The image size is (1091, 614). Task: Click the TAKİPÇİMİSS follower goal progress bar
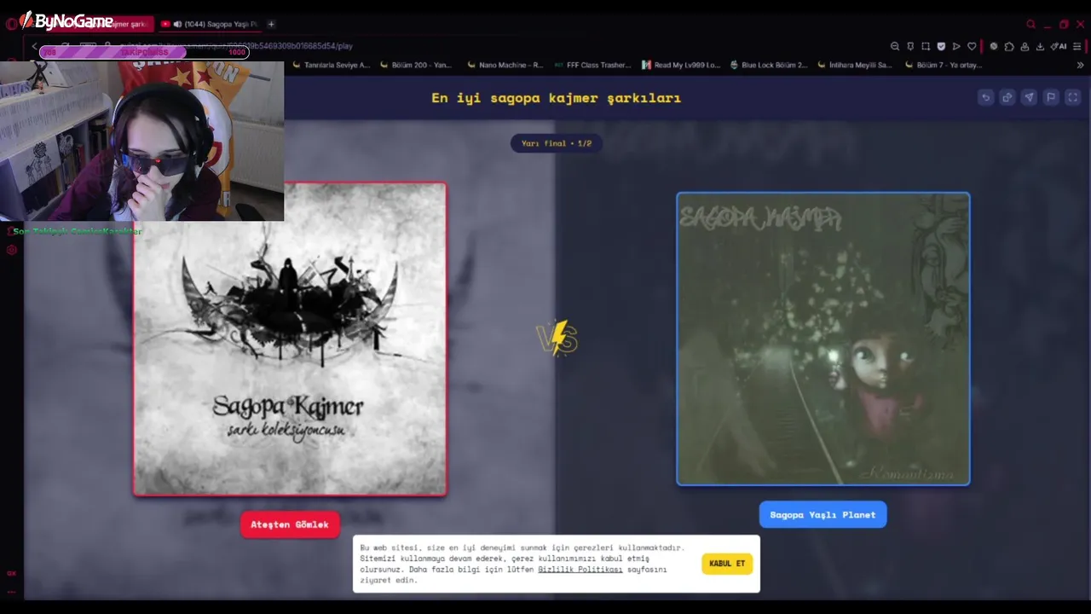[x=144, y=52]
